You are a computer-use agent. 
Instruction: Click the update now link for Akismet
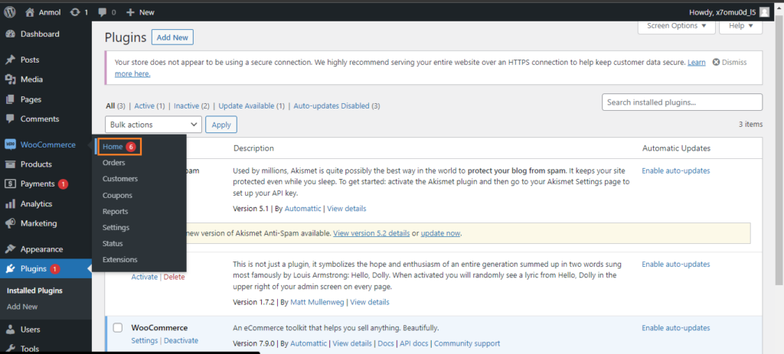click(440, 233)
